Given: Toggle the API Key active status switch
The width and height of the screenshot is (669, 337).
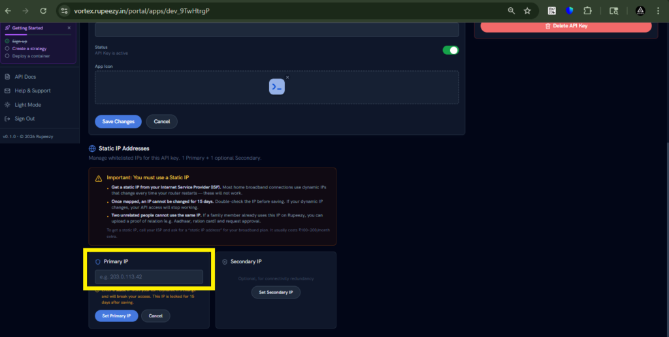Looking at the screenshot, I should tap(450, 50).
